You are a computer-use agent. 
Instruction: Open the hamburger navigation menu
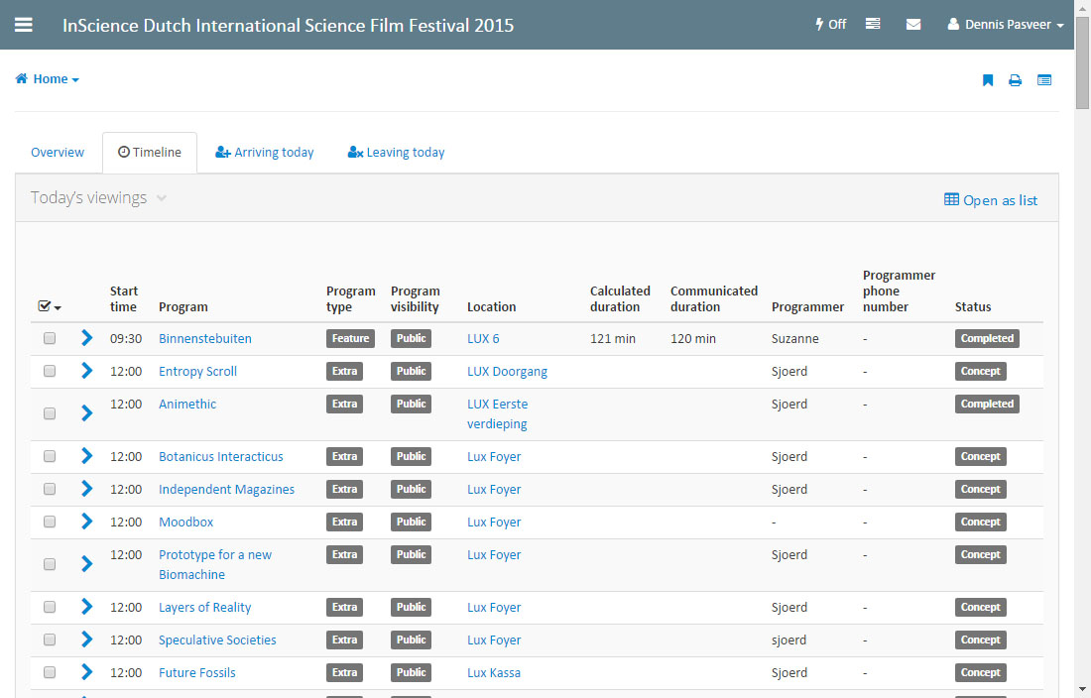pos(24,25)
